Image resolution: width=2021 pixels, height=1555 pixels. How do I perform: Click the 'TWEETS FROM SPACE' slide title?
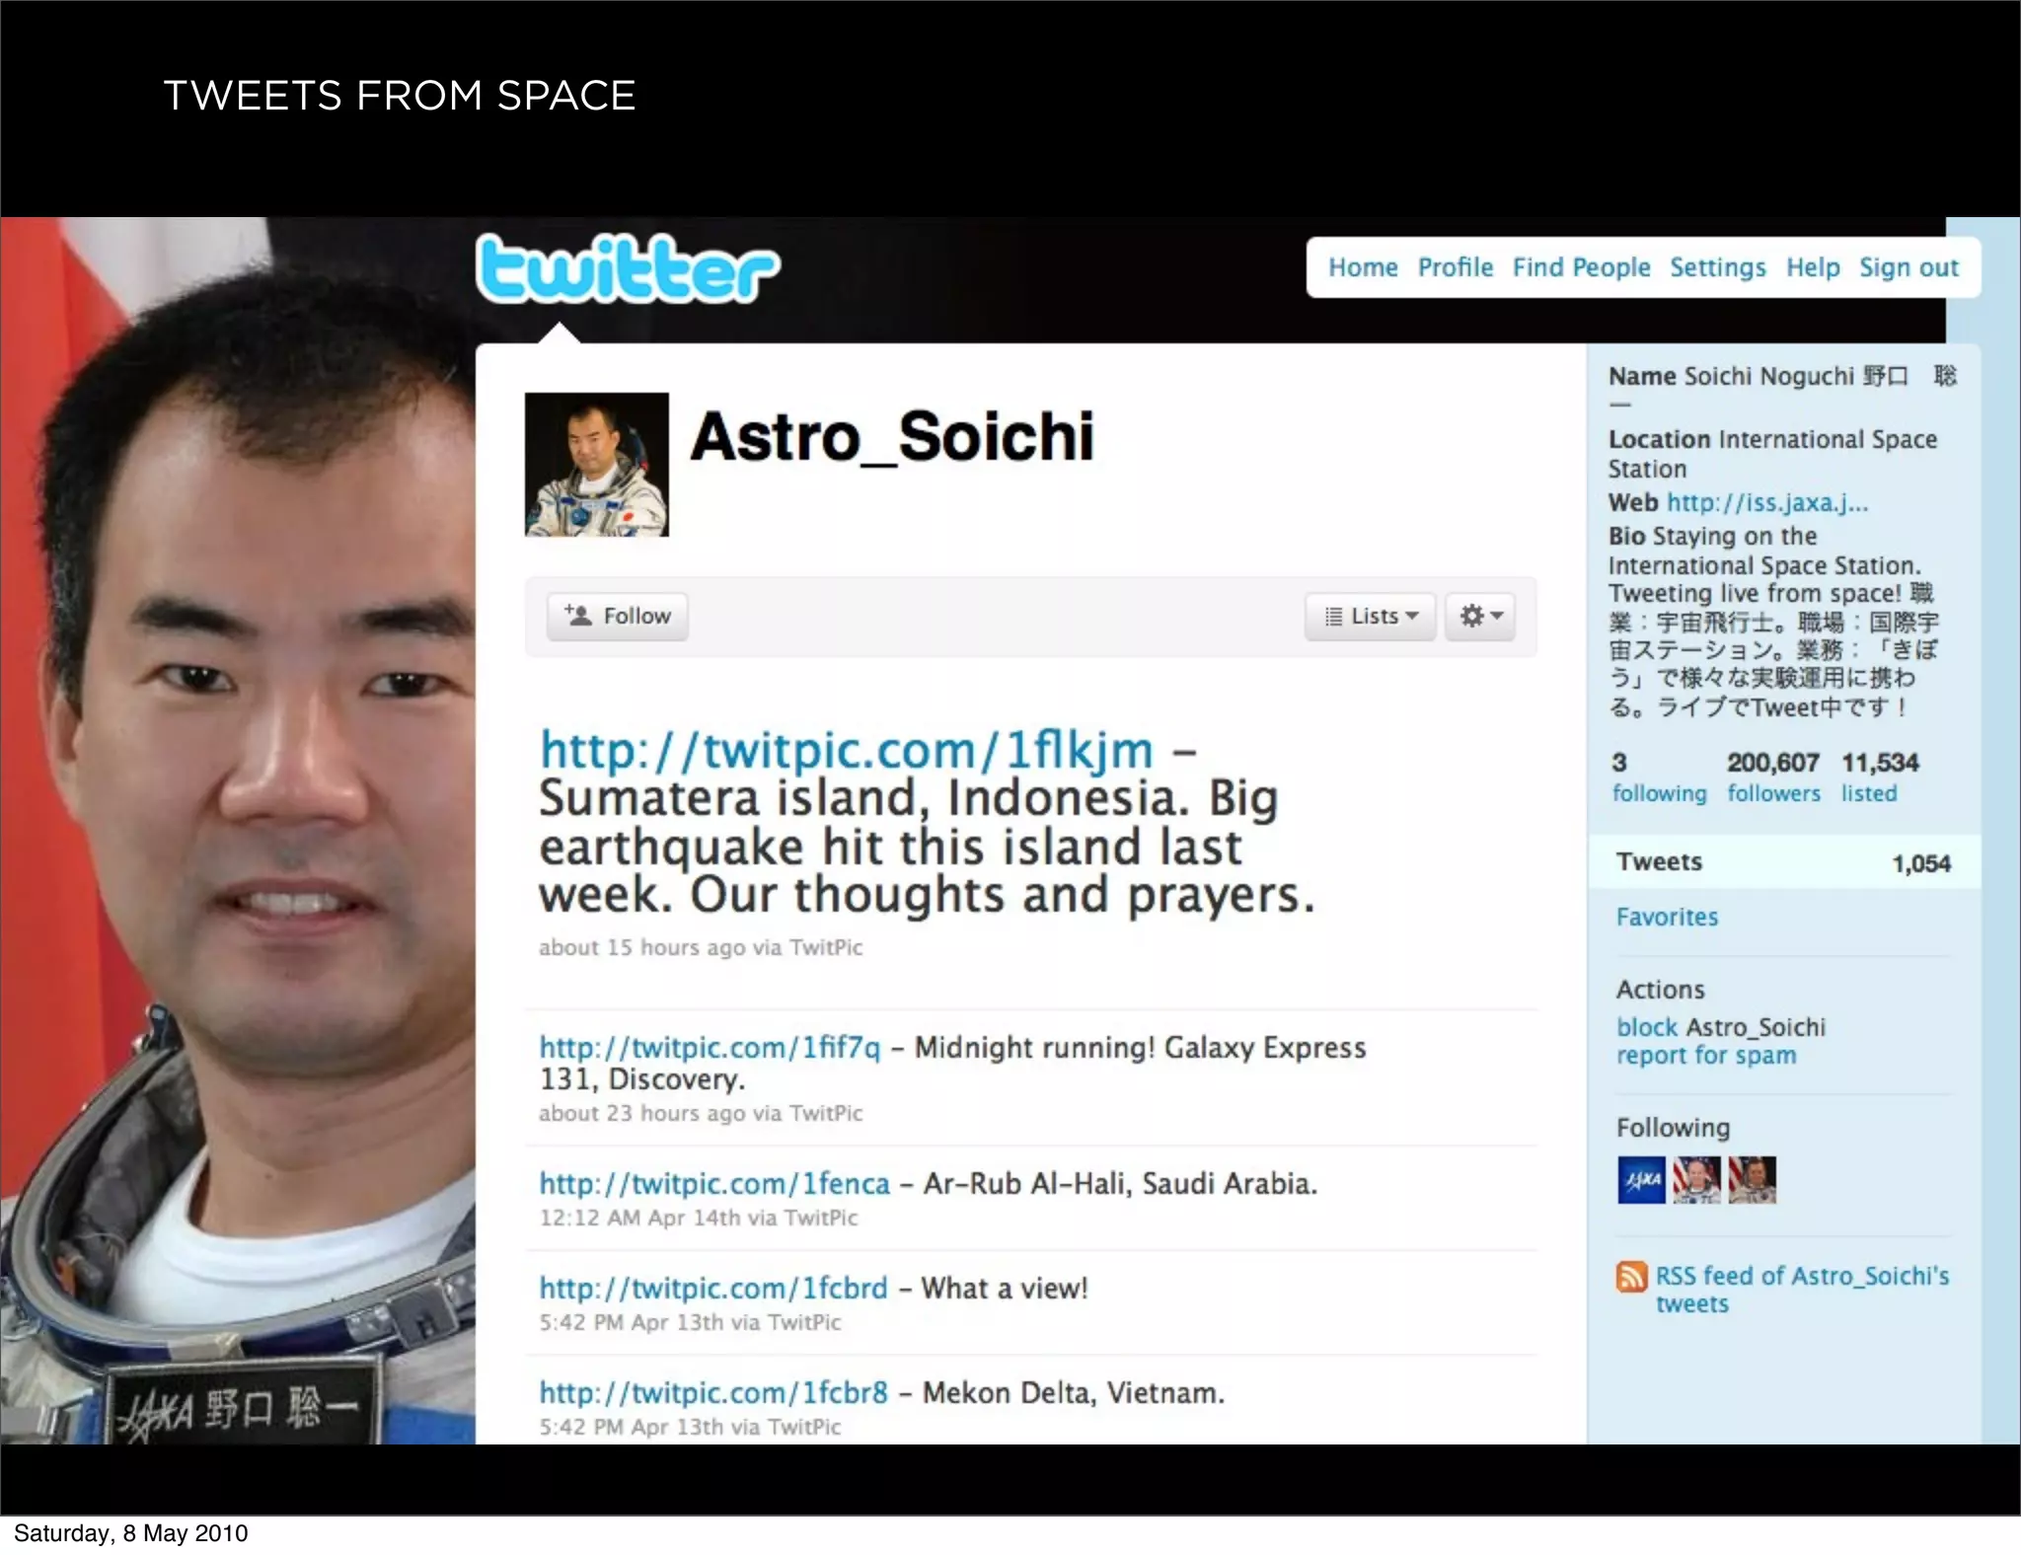point(400,96)
